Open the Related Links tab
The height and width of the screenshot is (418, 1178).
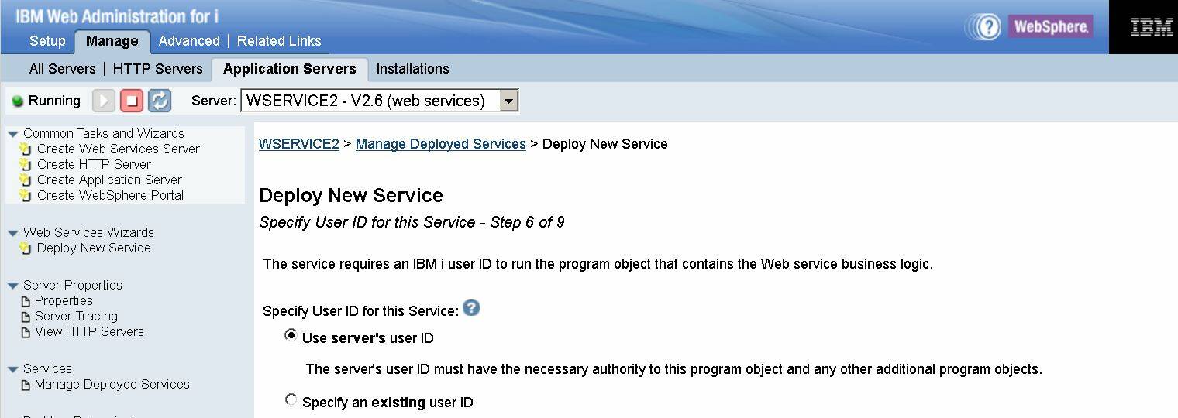[x=279, y=41]
